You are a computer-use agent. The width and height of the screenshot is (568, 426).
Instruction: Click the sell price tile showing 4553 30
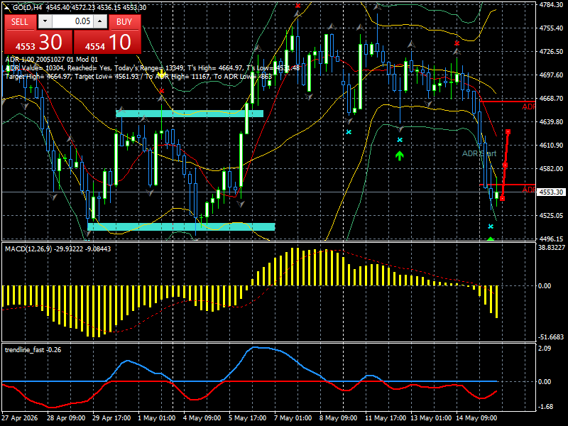click(38, 42)
